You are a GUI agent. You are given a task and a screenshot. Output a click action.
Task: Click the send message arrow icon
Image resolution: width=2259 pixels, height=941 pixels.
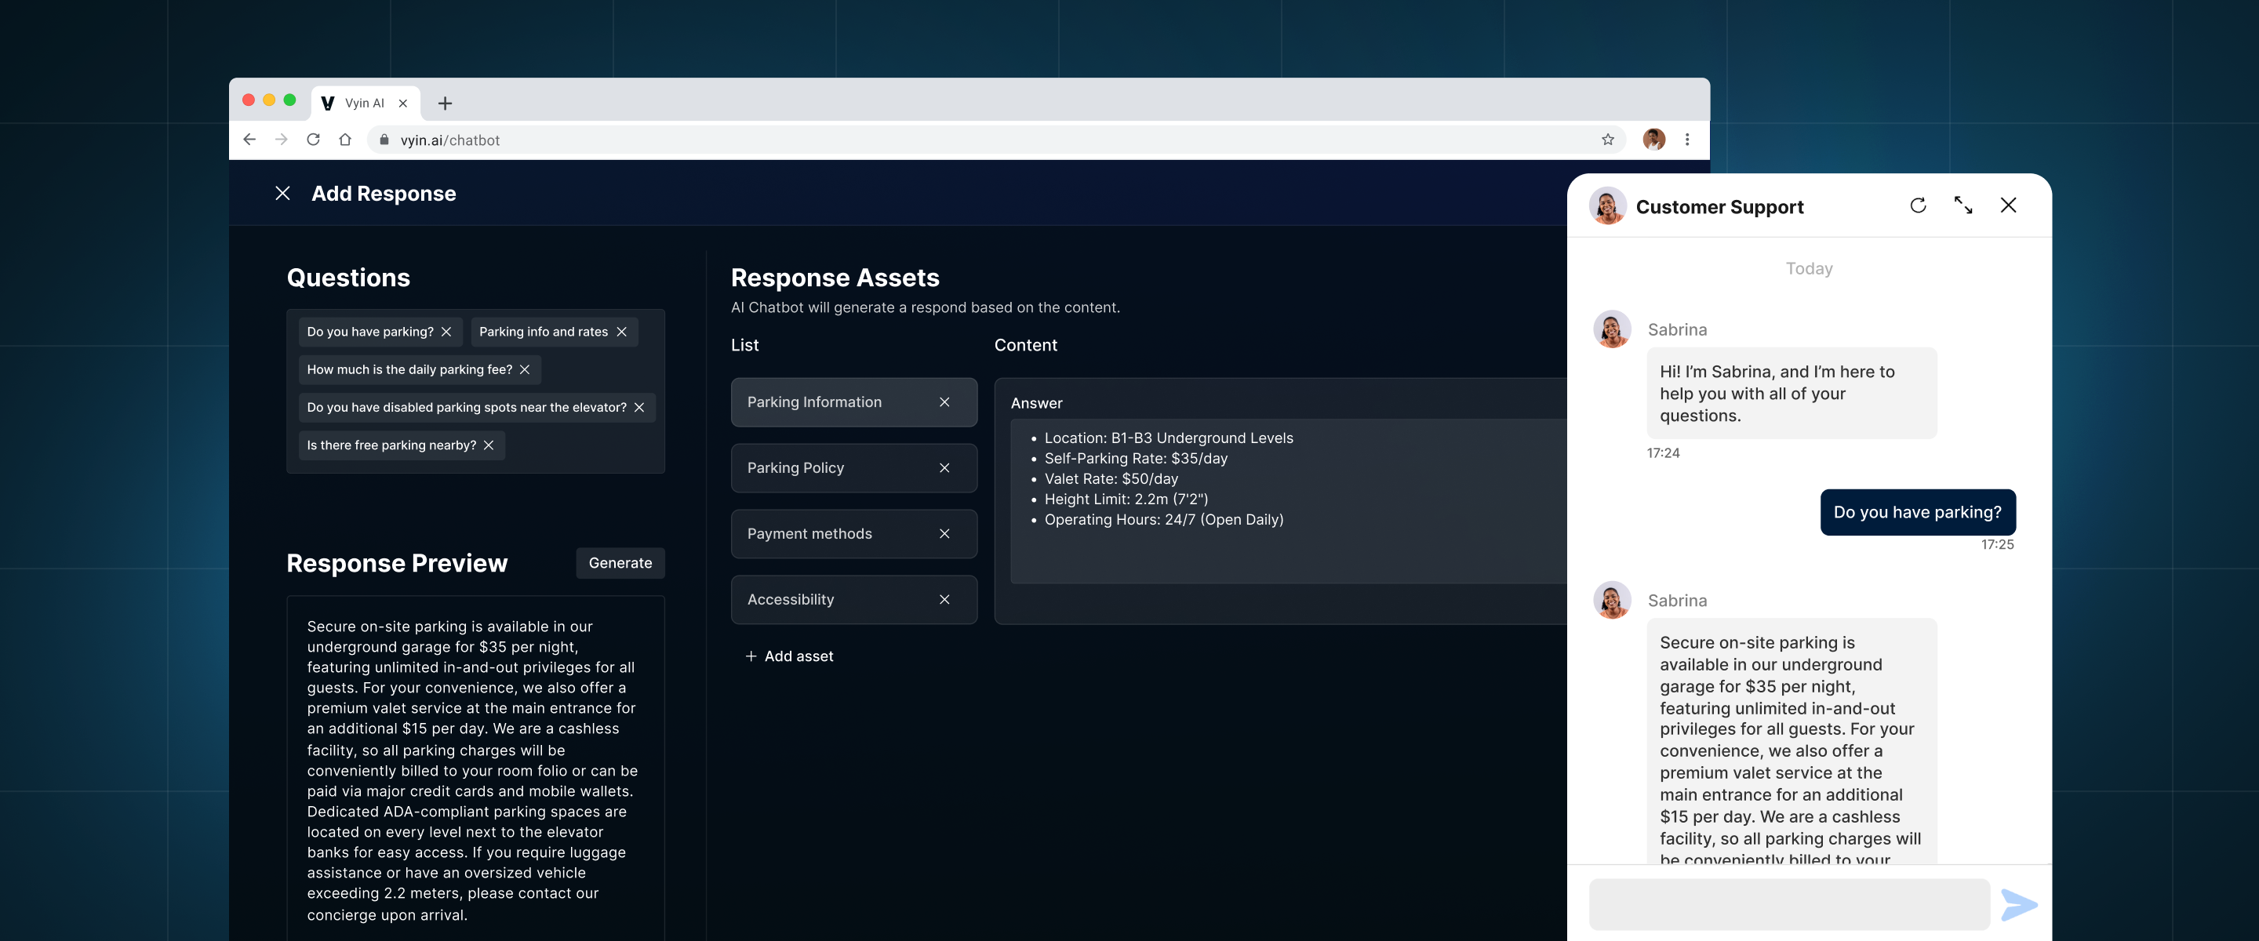[x=2018, y=904]
